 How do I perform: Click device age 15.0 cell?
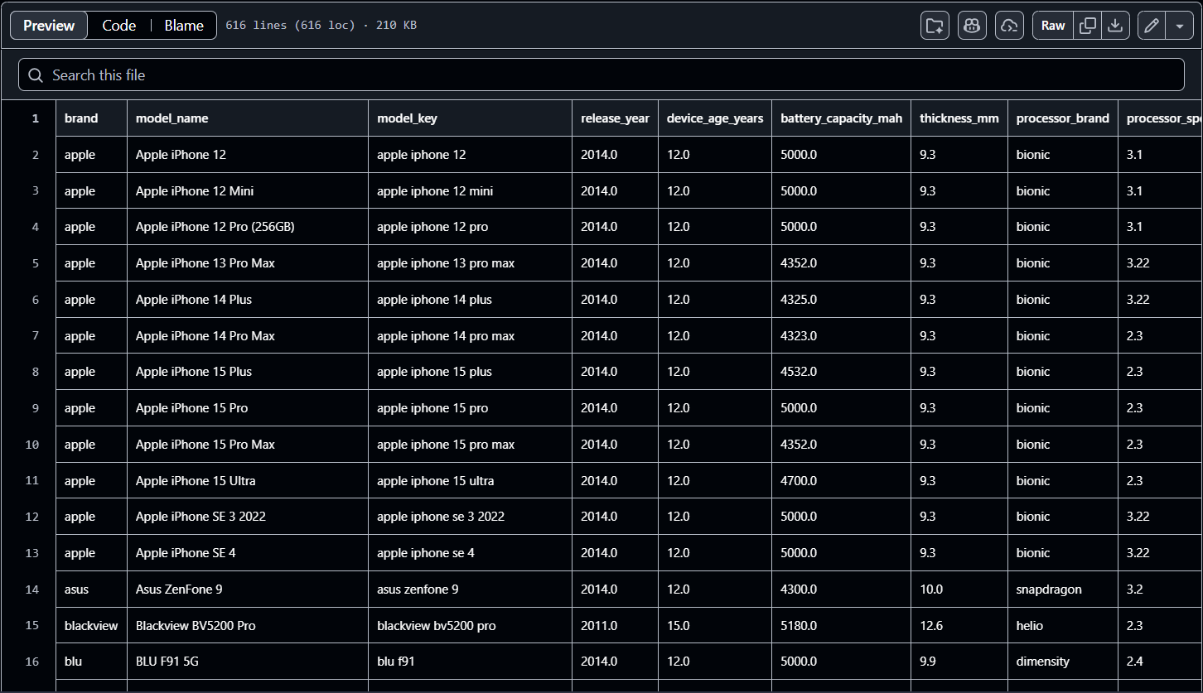click(x=715, y=626)
